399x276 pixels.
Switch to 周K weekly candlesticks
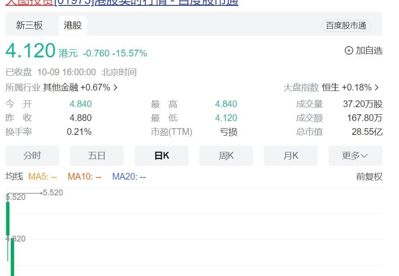pos(226,156)
